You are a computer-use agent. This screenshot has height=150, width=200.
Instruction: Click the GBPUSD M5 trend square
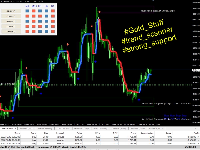tap(27, 11)
